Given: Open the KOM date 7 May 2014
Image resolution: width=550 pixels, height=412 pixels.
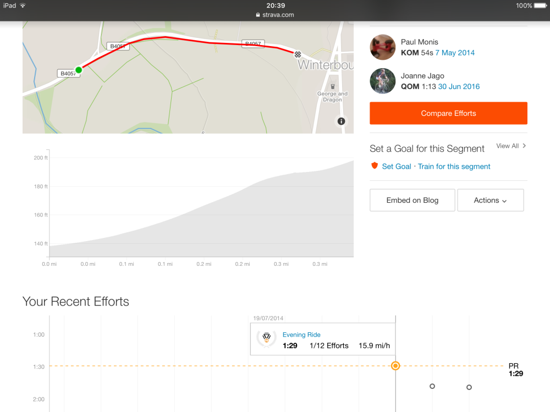Looking at the screenshot, I should [x=455, y=53].
